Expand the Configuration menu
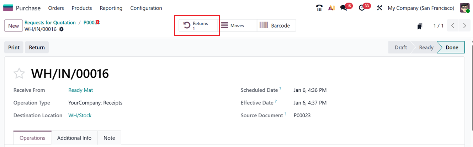473x147 pixels. pyautogui.click(x=146, y=8)
